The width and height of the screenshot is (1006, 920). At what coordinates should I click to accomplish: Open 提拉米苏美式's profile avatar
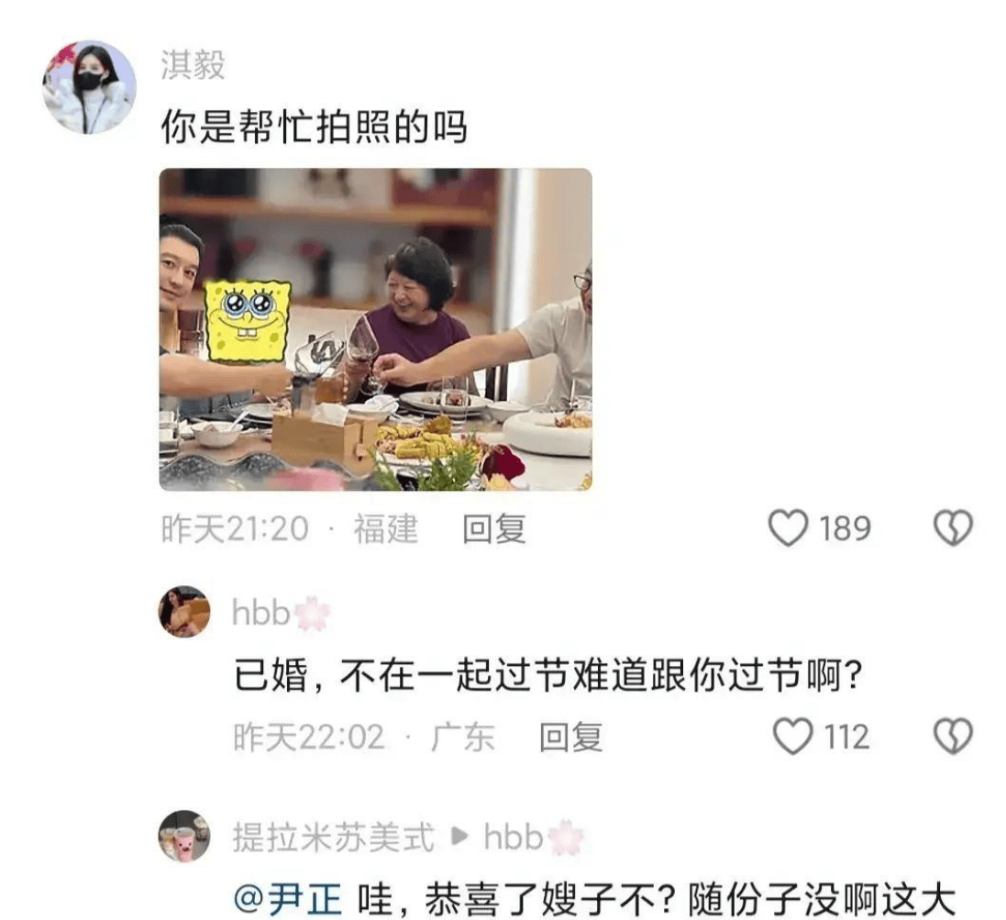click(184, 836)
